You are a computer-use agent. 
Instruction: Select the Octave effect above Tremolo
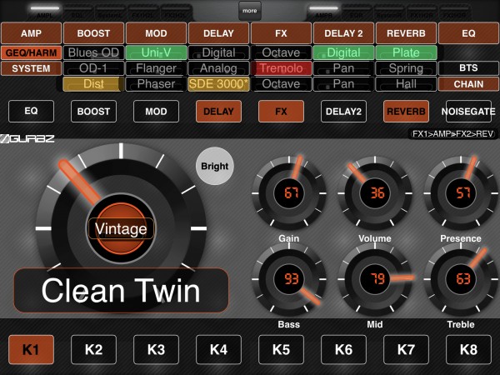click(x=281, y=52)
